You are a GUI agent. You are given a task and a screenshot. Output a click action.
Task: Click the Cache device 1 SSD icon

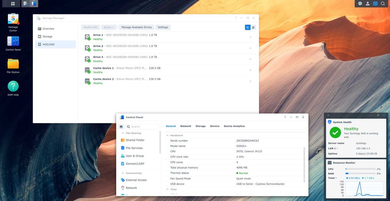87,70
